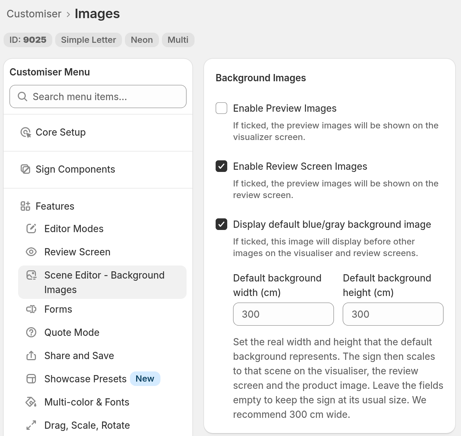Open Quote Mode settings
Screen dimensions: 461x436
(x=102, y=332)
